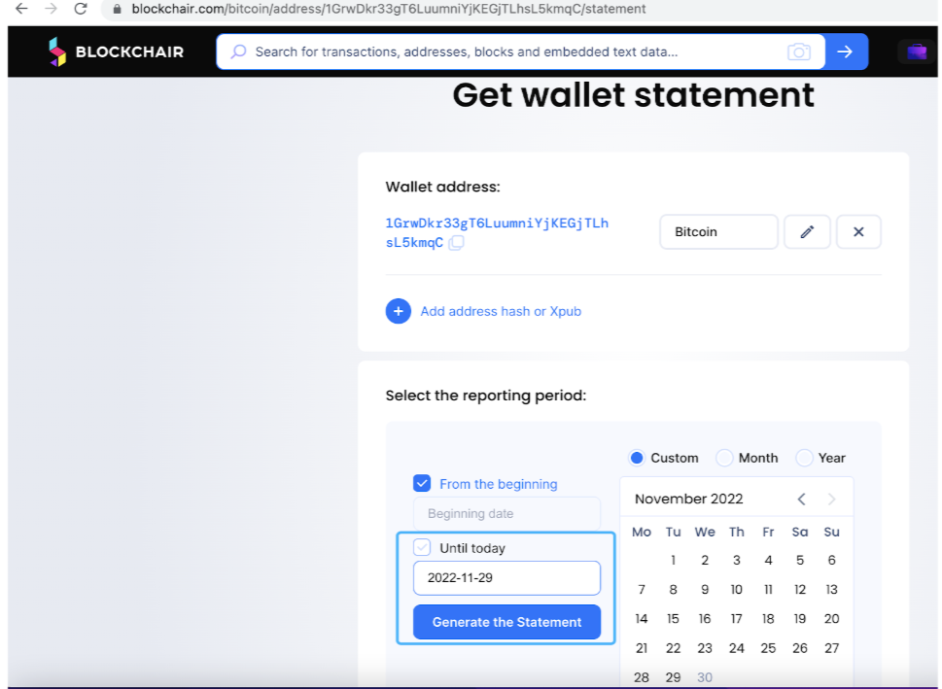Click the camera scan icon in search bar
The width and height of the screenshot is (942, 689).
[x=799, y=52]
